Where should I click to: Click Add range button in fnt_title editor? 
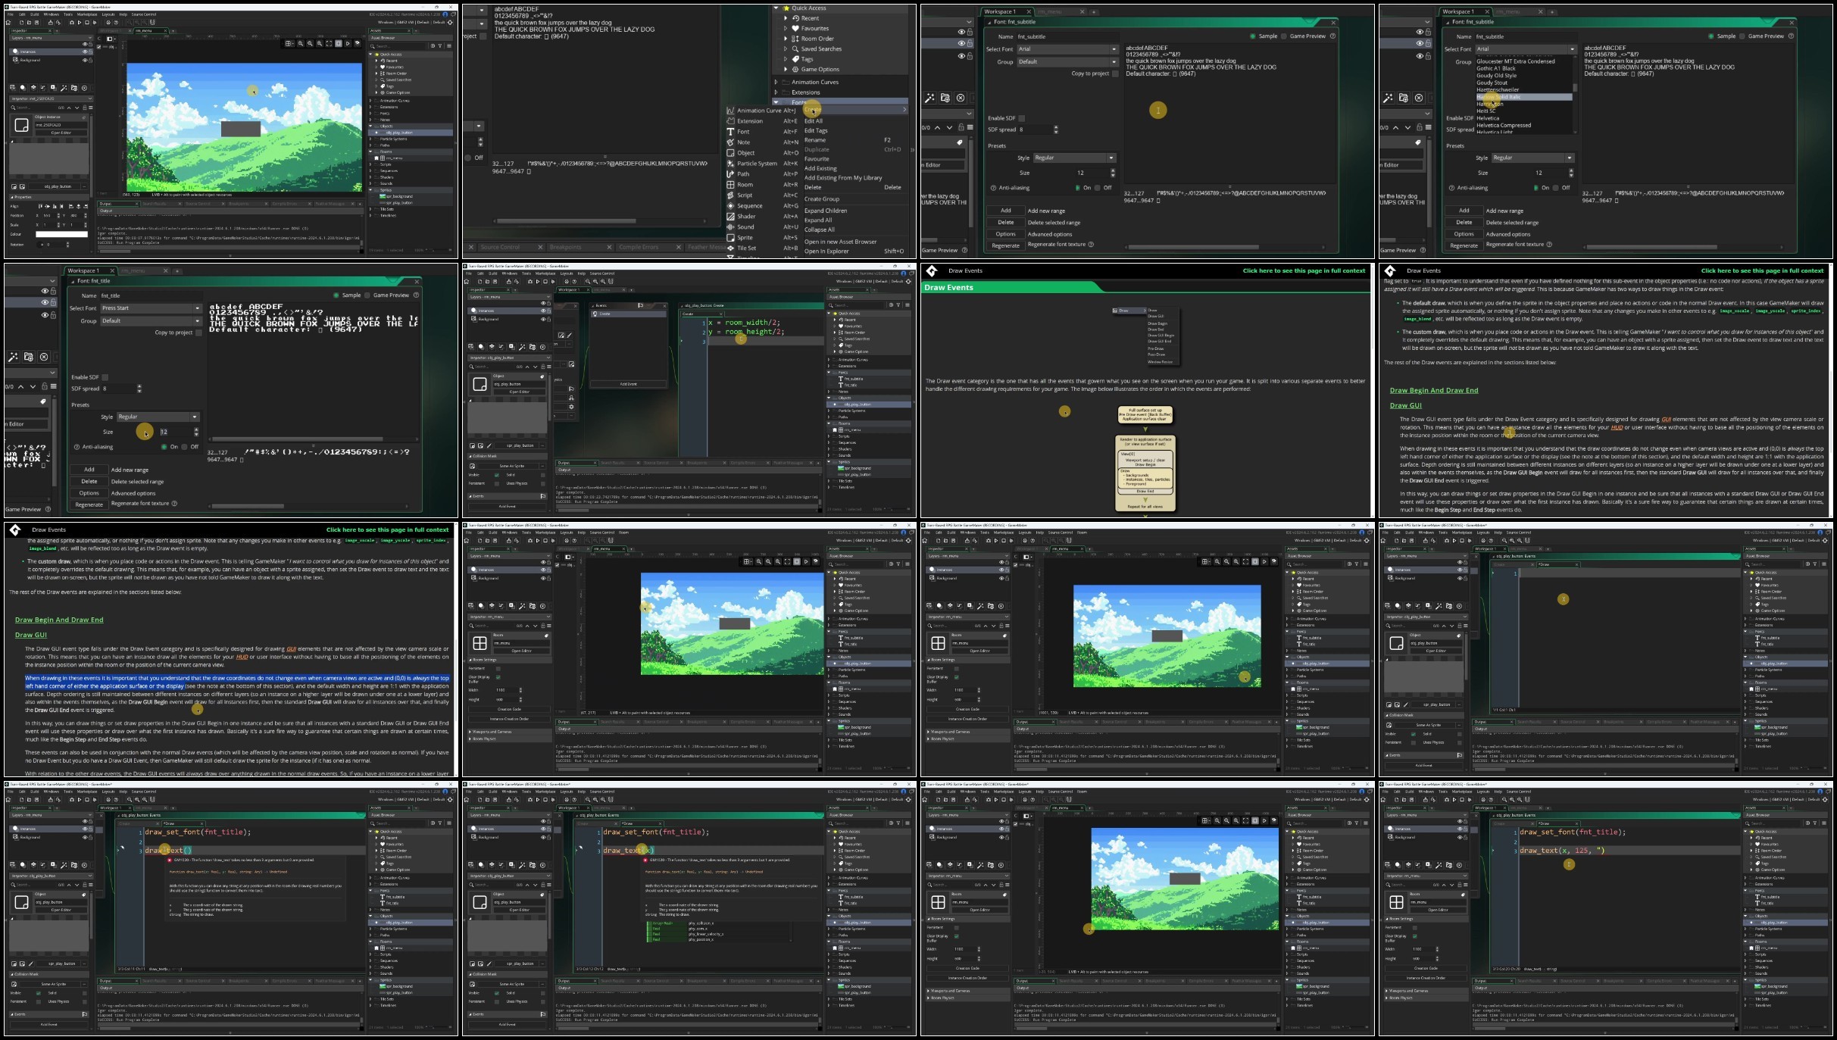(89, 470)
